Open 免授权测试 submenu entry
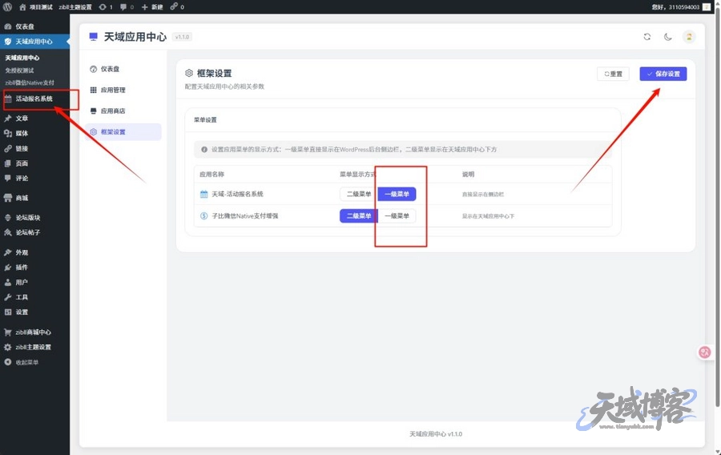Viewport: 721px width, 455px height. pyautogui.click(x=19, y=70)
